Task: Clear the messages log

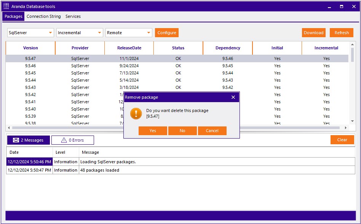Action: point(342,140)
